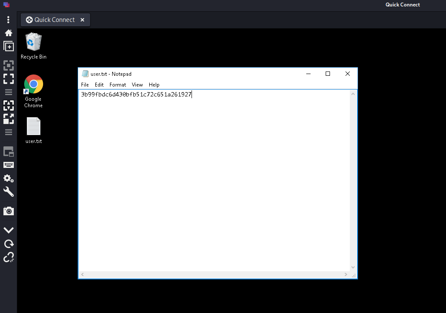
Task: Click the broken-link disconnect icon
Action: point(9,257)
